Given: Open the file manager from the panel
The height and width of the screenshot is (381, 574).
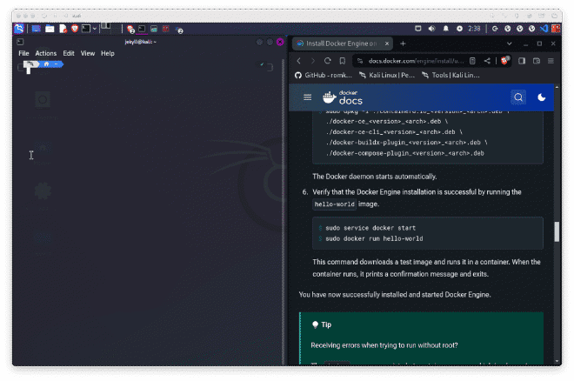Looking at the screenshot, I should tap(50, 29).
